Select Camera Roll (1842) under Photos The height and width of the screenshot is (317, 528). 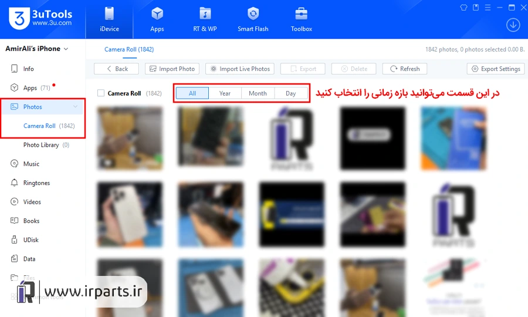[x=49, y=126]
